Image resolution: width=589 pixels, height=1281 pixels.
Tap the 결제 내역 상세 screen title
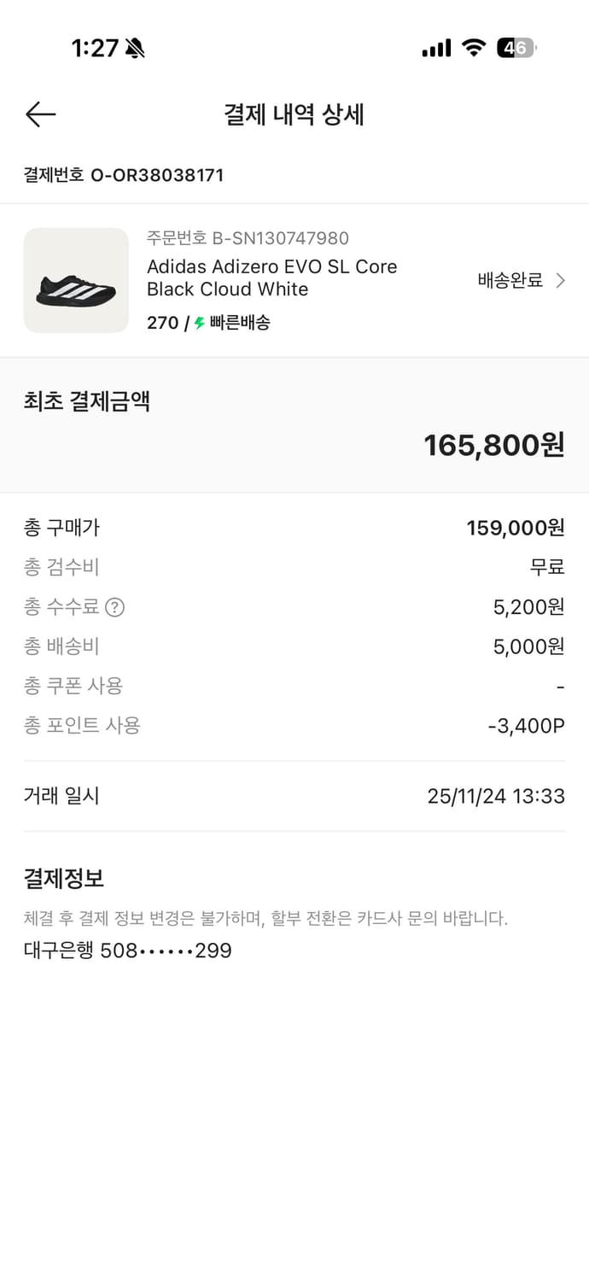coord(294,114)
